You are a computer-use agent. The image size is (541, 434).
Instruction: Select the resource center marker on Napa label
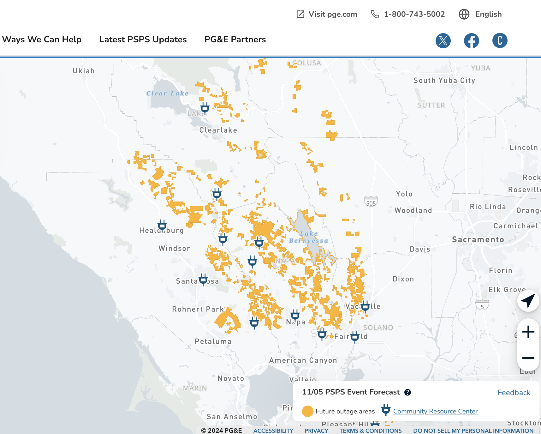(295, 315)
